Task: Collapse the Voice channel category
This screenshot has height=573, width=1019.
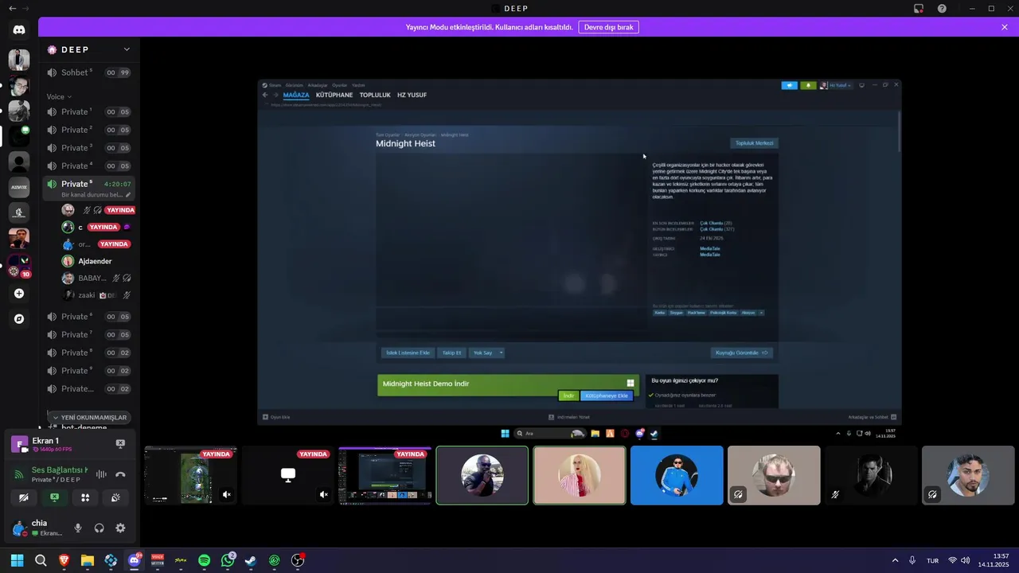Action: (x=59, y=97)
